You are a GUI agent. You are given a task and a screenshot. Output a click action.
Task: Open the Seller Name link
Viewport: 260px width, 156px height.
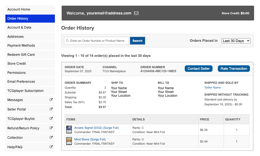[213, 88]
